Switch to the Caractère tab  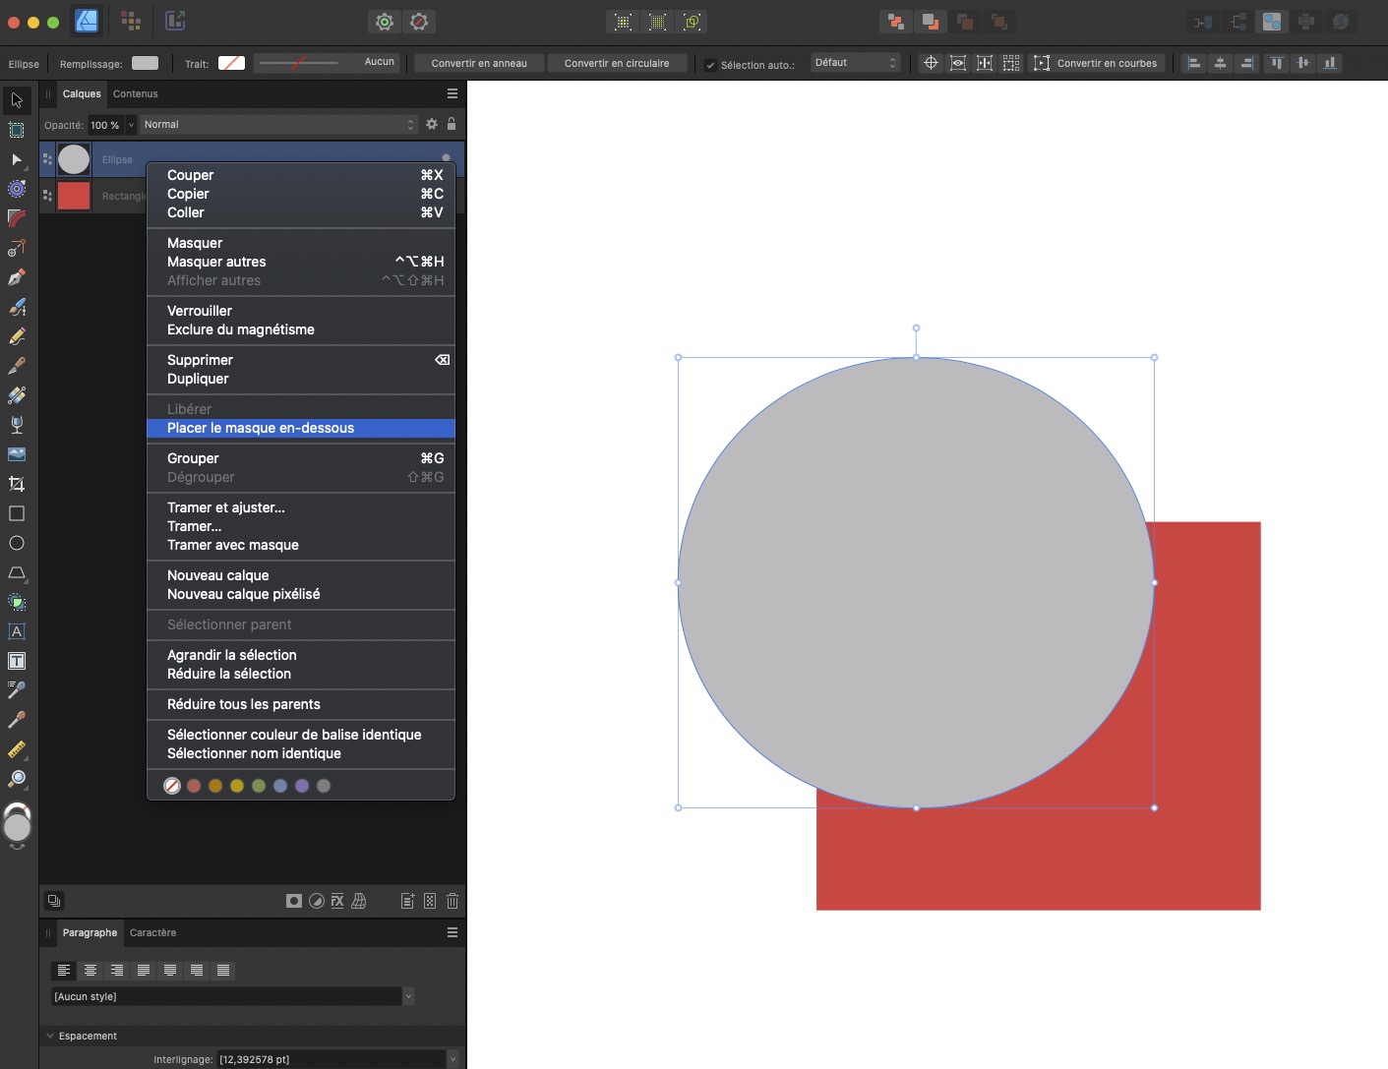pos(152,932)
